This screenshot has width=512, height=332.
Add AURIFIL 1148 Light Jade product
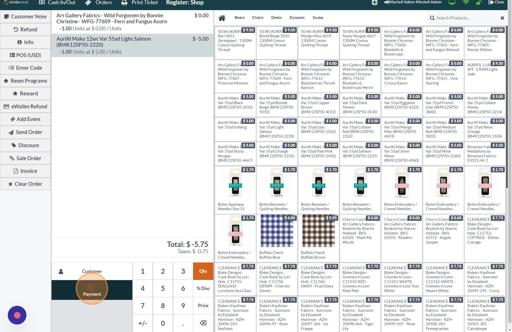[x=485, y=75]
